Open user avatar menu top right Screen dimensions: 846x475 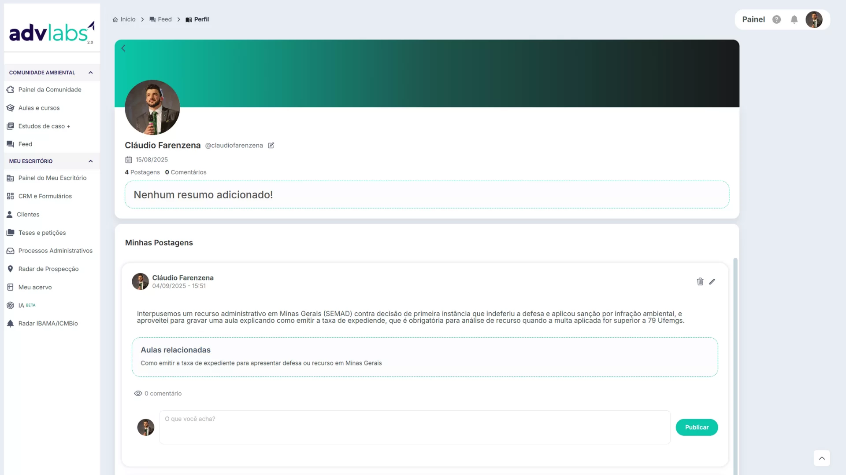[x=814, y=19]
